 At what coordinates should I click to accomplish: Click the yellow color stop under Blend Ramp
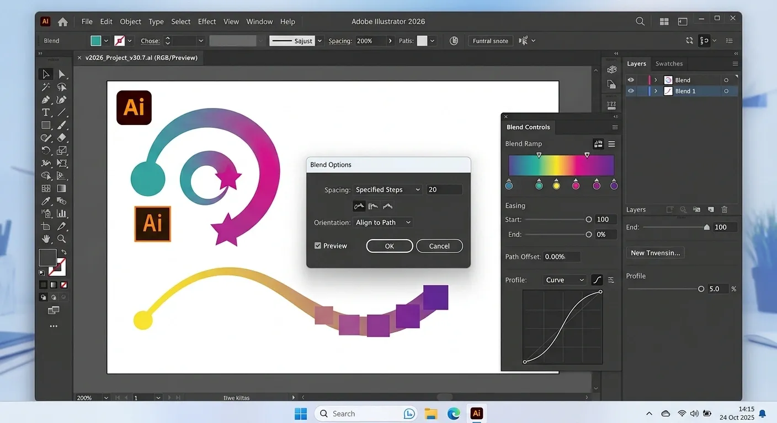tap(556, 185)
